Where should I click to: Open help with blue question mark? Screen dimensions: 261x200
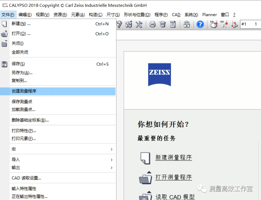200,24
